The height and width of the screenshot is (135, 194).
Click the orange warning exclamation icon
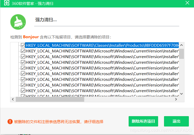[10, 122]
